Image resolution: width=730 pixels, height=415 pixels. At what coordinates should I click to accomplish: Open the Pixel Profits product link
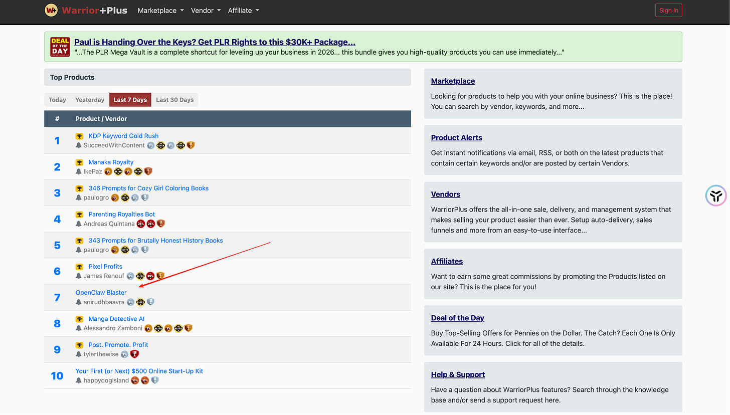pos(105,267)
